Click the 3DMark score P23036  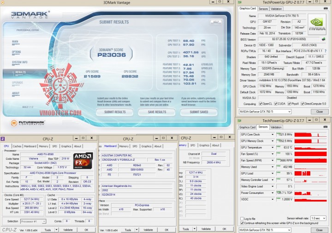112,55
